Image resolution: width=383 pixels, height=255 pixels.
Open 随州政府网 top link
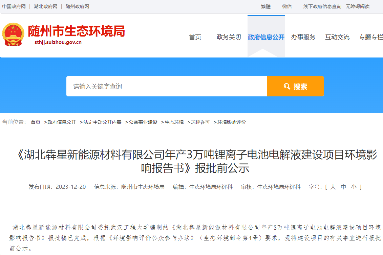click(77, 6)
